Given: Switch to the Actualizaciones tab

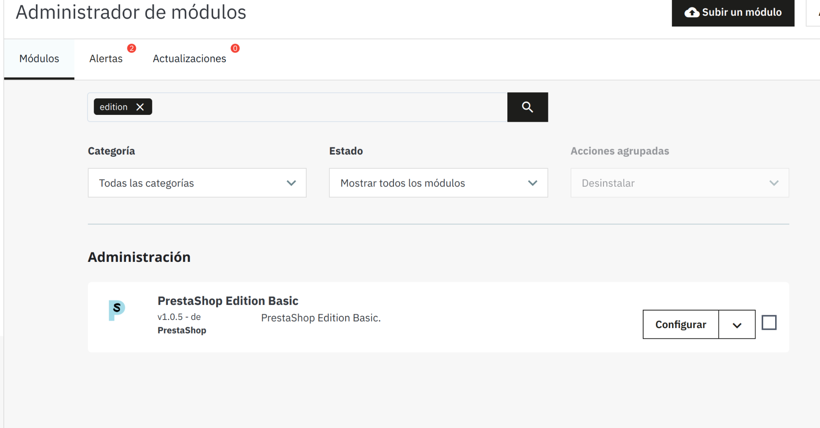Looking at the screenshot, I should coord(189,59).
